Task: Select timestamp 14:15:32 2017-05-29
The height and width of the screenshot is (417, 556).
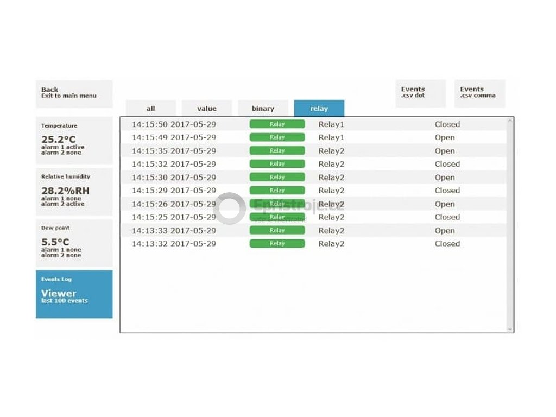Action: [x=174, y=164]
